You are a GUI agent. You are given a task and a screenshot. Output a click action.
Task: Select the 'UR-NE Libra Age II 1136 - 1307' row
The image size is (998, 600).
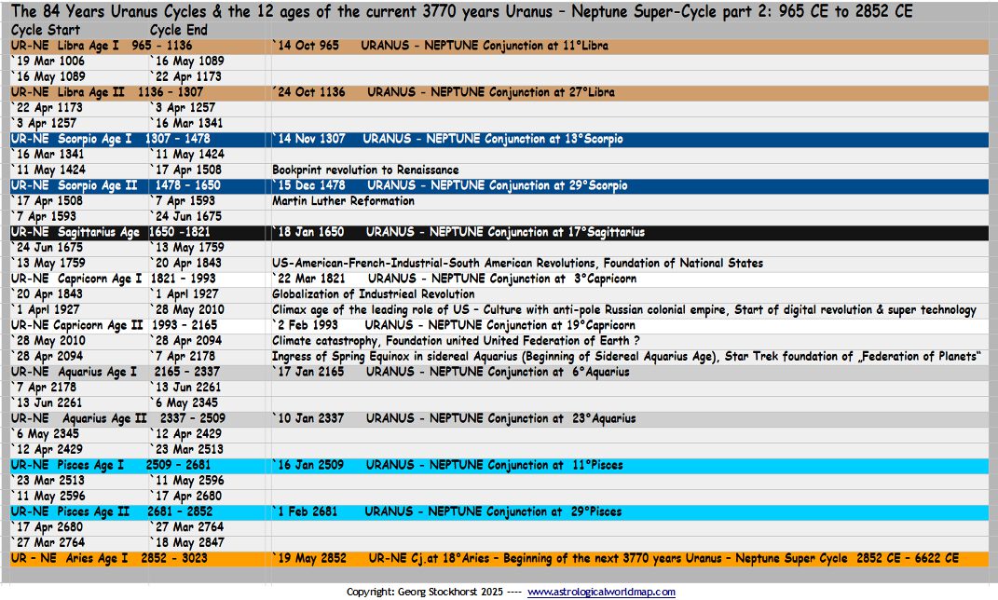(499, 92)
